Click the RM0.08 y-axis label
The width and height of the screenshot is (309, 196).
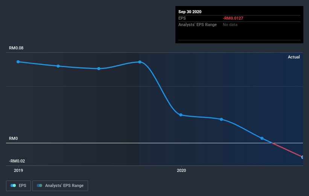pos(16,48)
